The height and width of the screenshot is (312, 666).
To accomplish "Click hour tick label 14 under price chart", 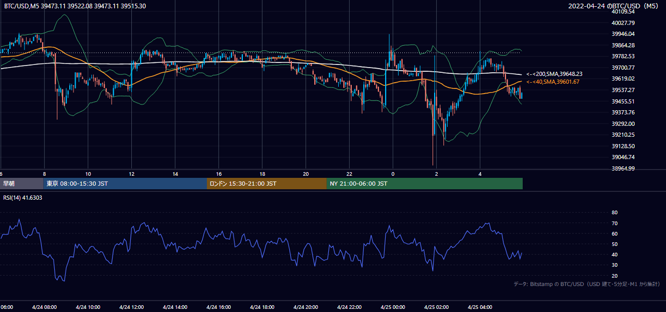I will [x=175, y=174].
